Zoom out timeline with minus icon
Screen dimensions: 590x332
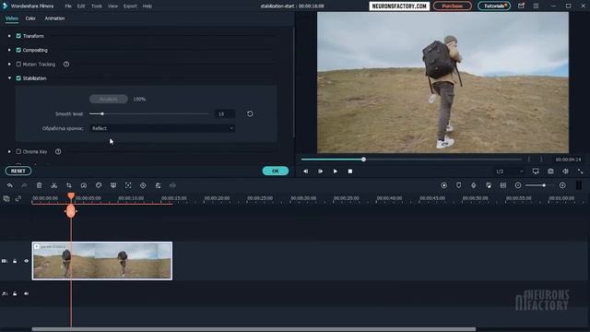pyautogui.click(x=518, y=185)
